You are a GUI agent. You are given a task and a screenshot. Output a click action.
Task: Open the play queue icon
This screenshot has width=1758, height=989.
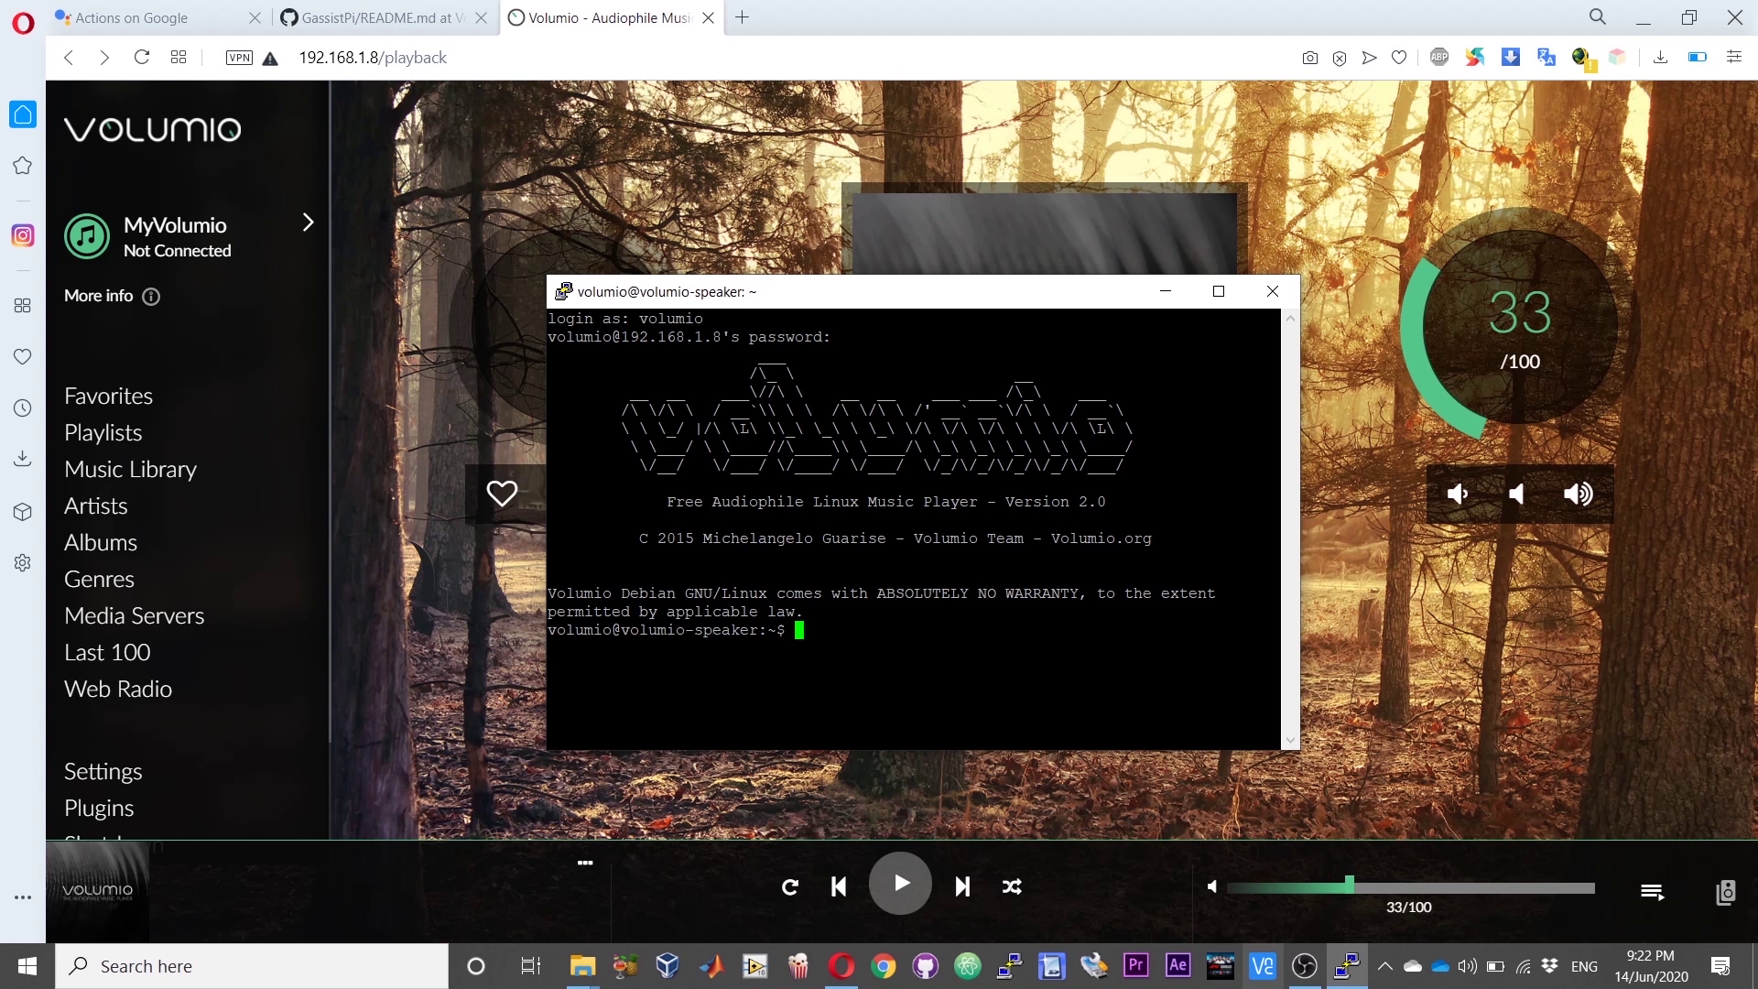(x=1653, y=891)
